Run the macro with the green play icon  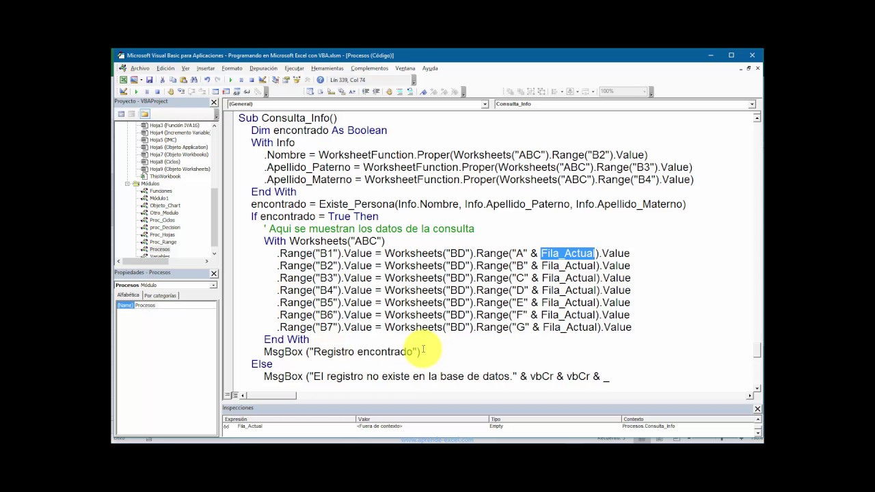pos(230,80)
